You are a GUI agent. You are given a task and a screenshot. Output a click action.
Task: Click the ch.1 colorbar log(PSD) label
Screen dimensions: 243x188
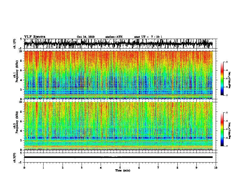pyautogui.click(x=230, y=80)
